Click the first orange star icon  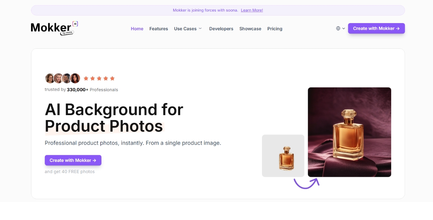pos(86,78)
